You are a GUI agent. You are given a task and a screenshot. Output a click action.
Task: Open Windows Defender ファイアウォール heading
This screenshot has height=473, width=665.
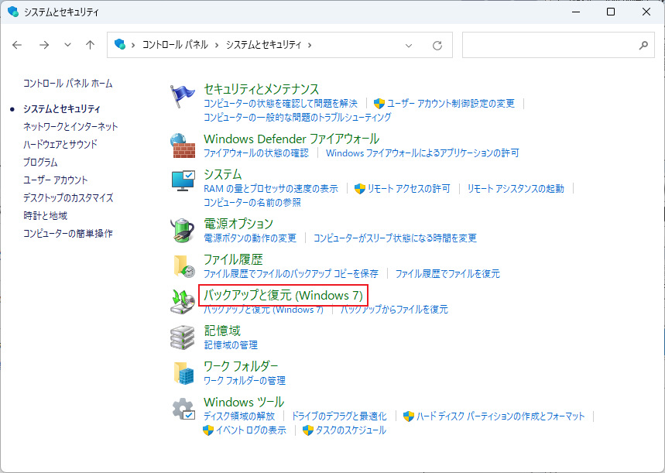pos(291,139)
